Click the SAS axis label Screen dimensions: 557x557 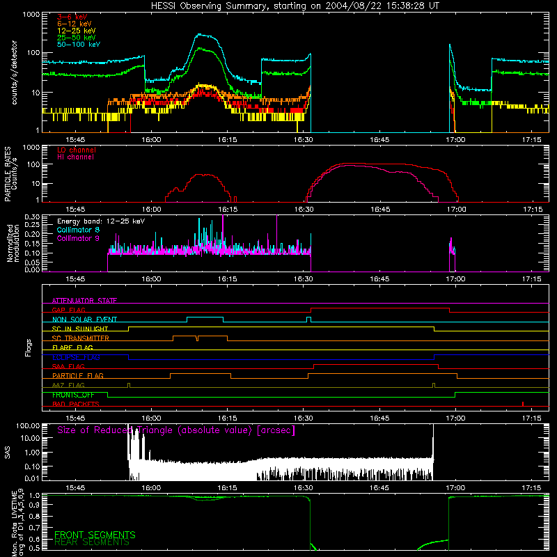(8, 453)
